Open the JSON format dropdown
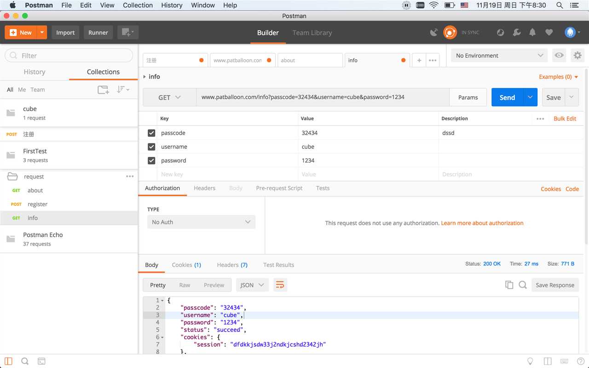 pos(252,285)
